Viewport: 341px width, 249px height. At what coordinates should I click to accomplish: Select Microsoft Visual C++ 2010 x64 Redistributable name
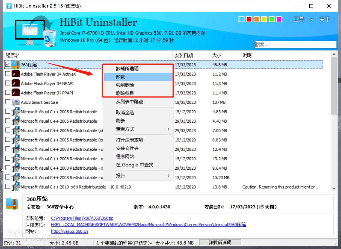tap(76, 187)
